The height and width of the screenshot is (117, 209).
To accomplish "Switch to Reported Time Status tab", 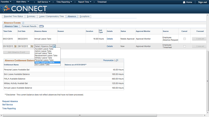I will pos(13,17).
